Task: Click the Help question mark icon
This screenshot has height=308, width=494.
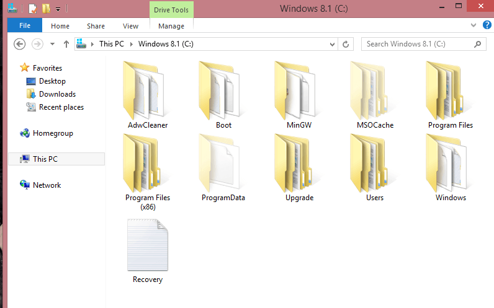Action: [486, 25]
